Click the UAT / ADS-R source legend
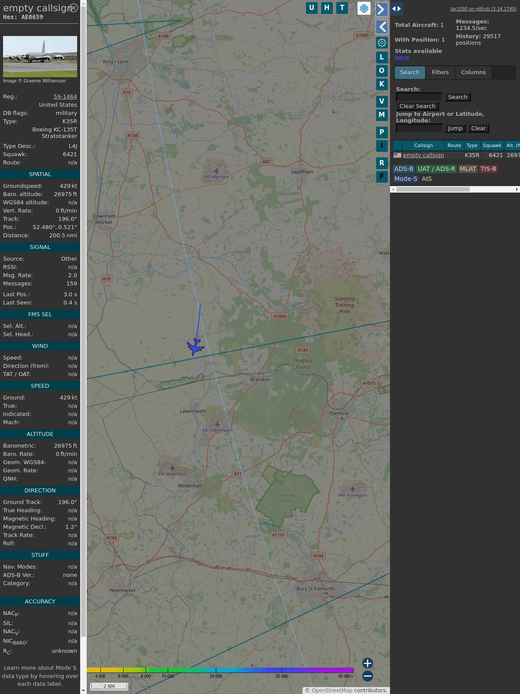Image resolution: width=520 pixels, height=694 pixels. (x=436, y=169)
